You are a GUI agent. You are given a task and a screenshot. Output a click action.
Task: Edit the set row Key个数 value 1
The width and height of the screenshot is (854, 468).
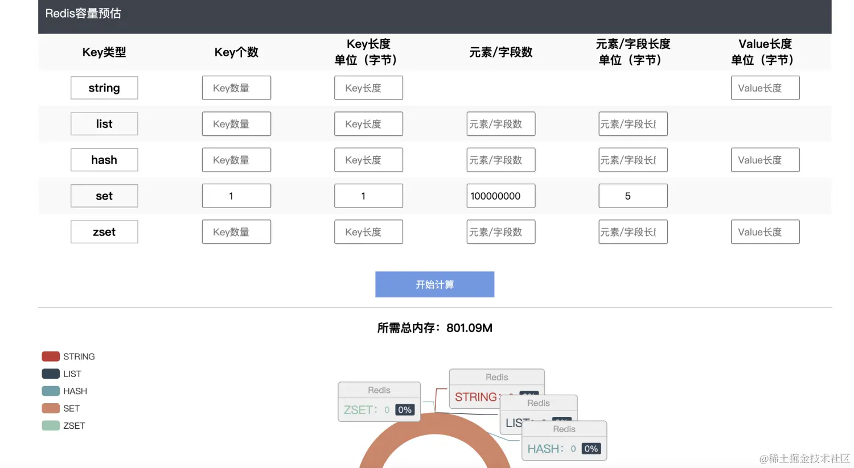[236, 196]
